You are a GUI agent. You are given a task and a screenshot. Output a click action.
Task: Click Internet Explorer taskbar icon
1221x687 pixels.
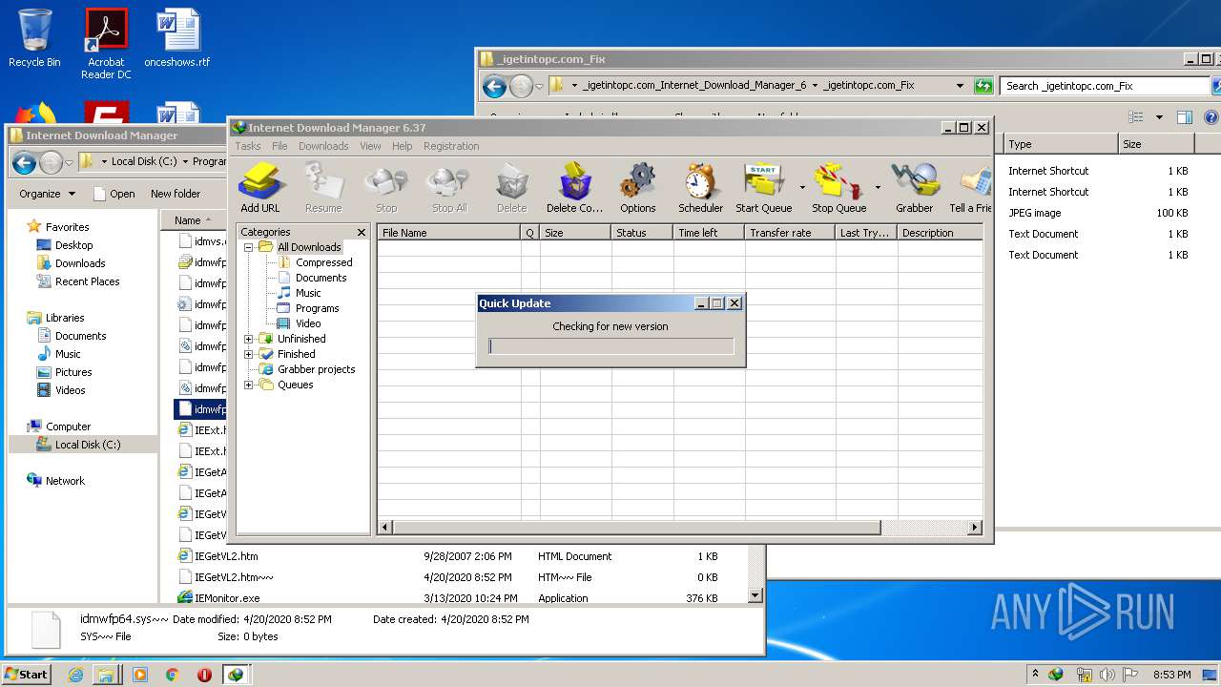75,675
